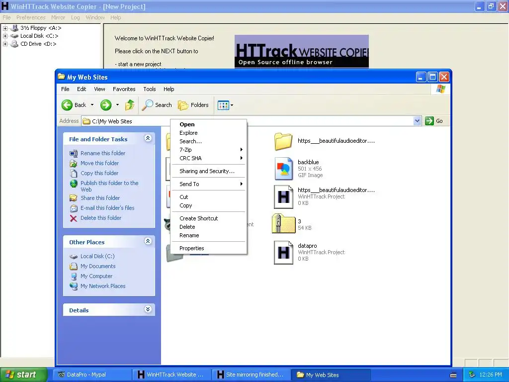Open the datapro WinHTTrack Project file
Image resolution: width=509 pixels, height=382 pixels.
[283, 252]
